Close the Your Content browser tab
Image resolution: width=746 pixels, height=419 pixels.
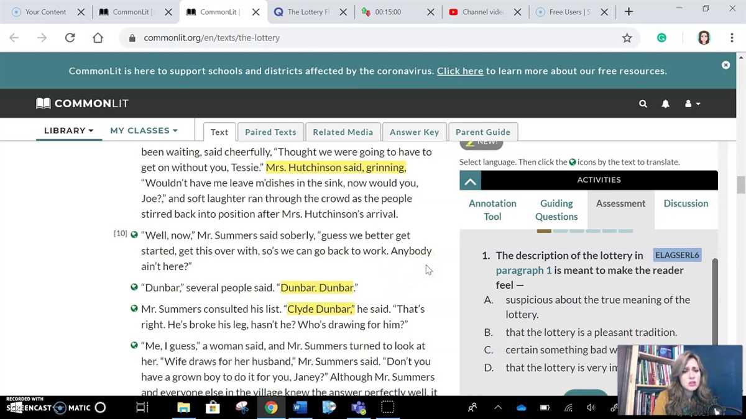click(81, 12)
